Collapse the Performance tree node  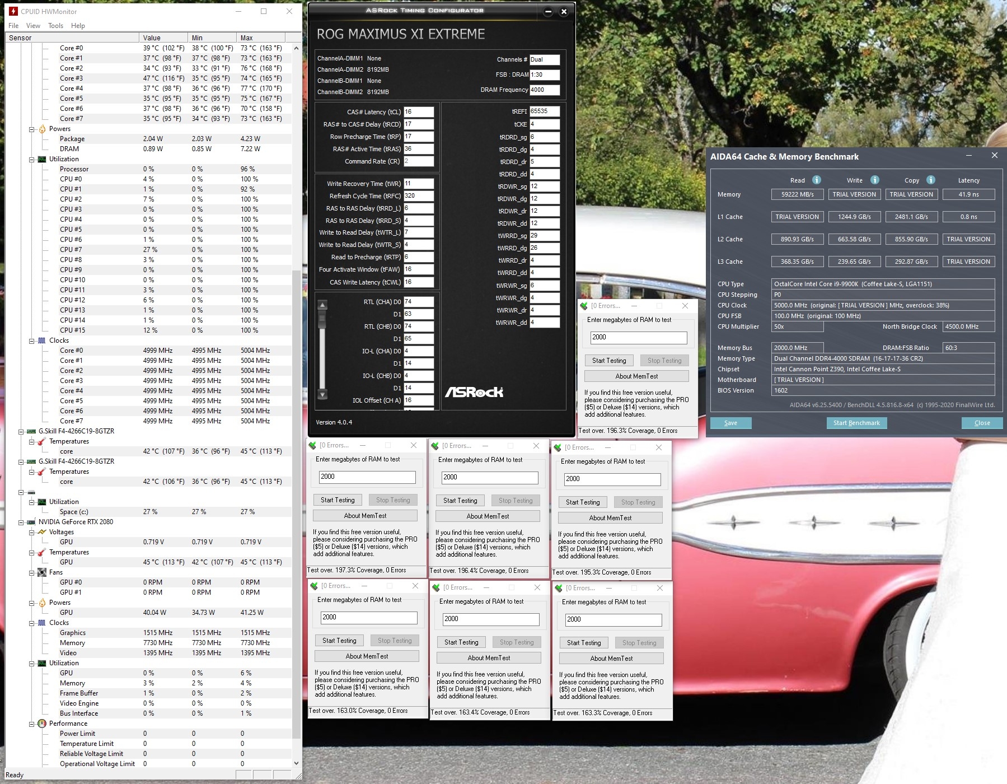(x=32, y=724)
